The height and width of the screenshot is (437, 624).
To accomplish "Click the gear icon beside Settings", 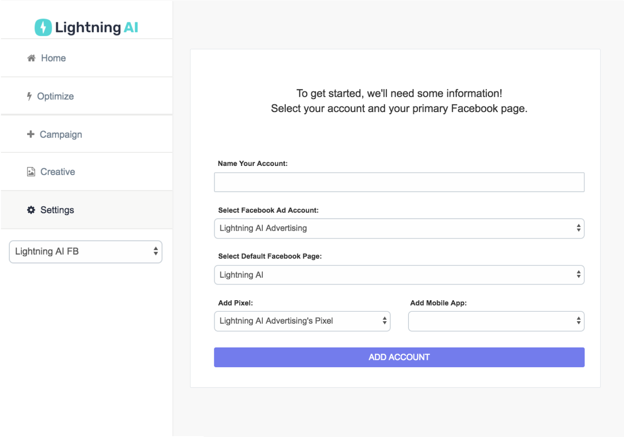I will point(31,210).
